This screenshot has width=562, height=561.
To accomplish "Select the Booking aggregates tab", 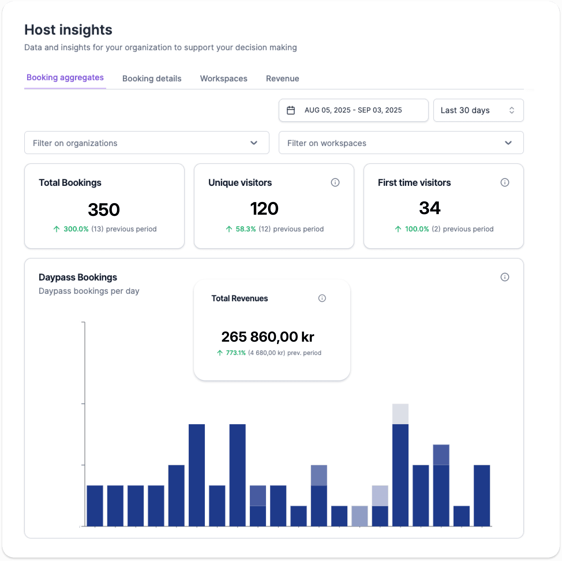I will 65,78.
